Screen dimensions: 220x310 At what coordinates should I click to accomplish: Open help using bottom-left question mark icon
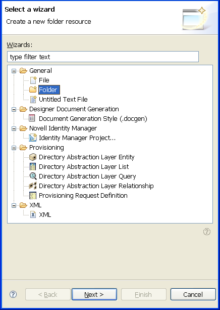click(13, 294)
